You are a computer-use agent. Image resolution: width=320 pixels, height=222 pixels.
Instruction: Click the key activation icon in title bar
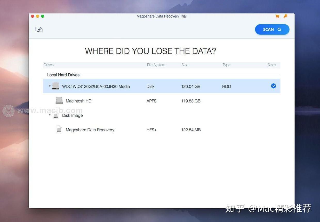(285, 16)
